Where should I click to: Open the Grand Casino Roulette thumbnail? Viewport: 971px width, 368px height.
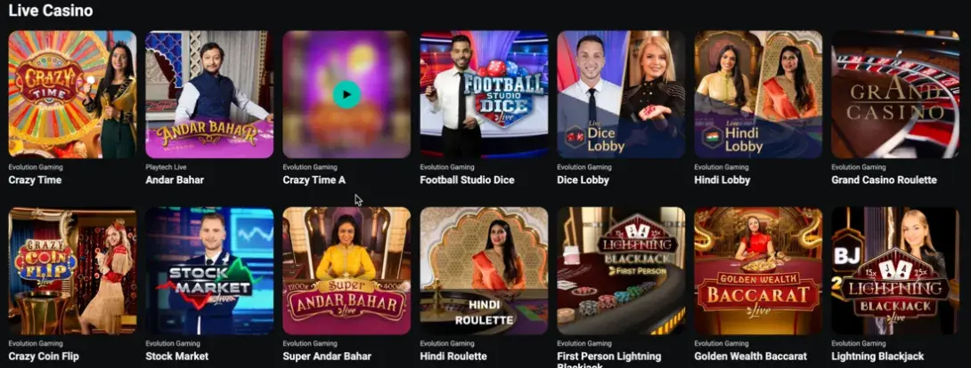click(895, 94)
